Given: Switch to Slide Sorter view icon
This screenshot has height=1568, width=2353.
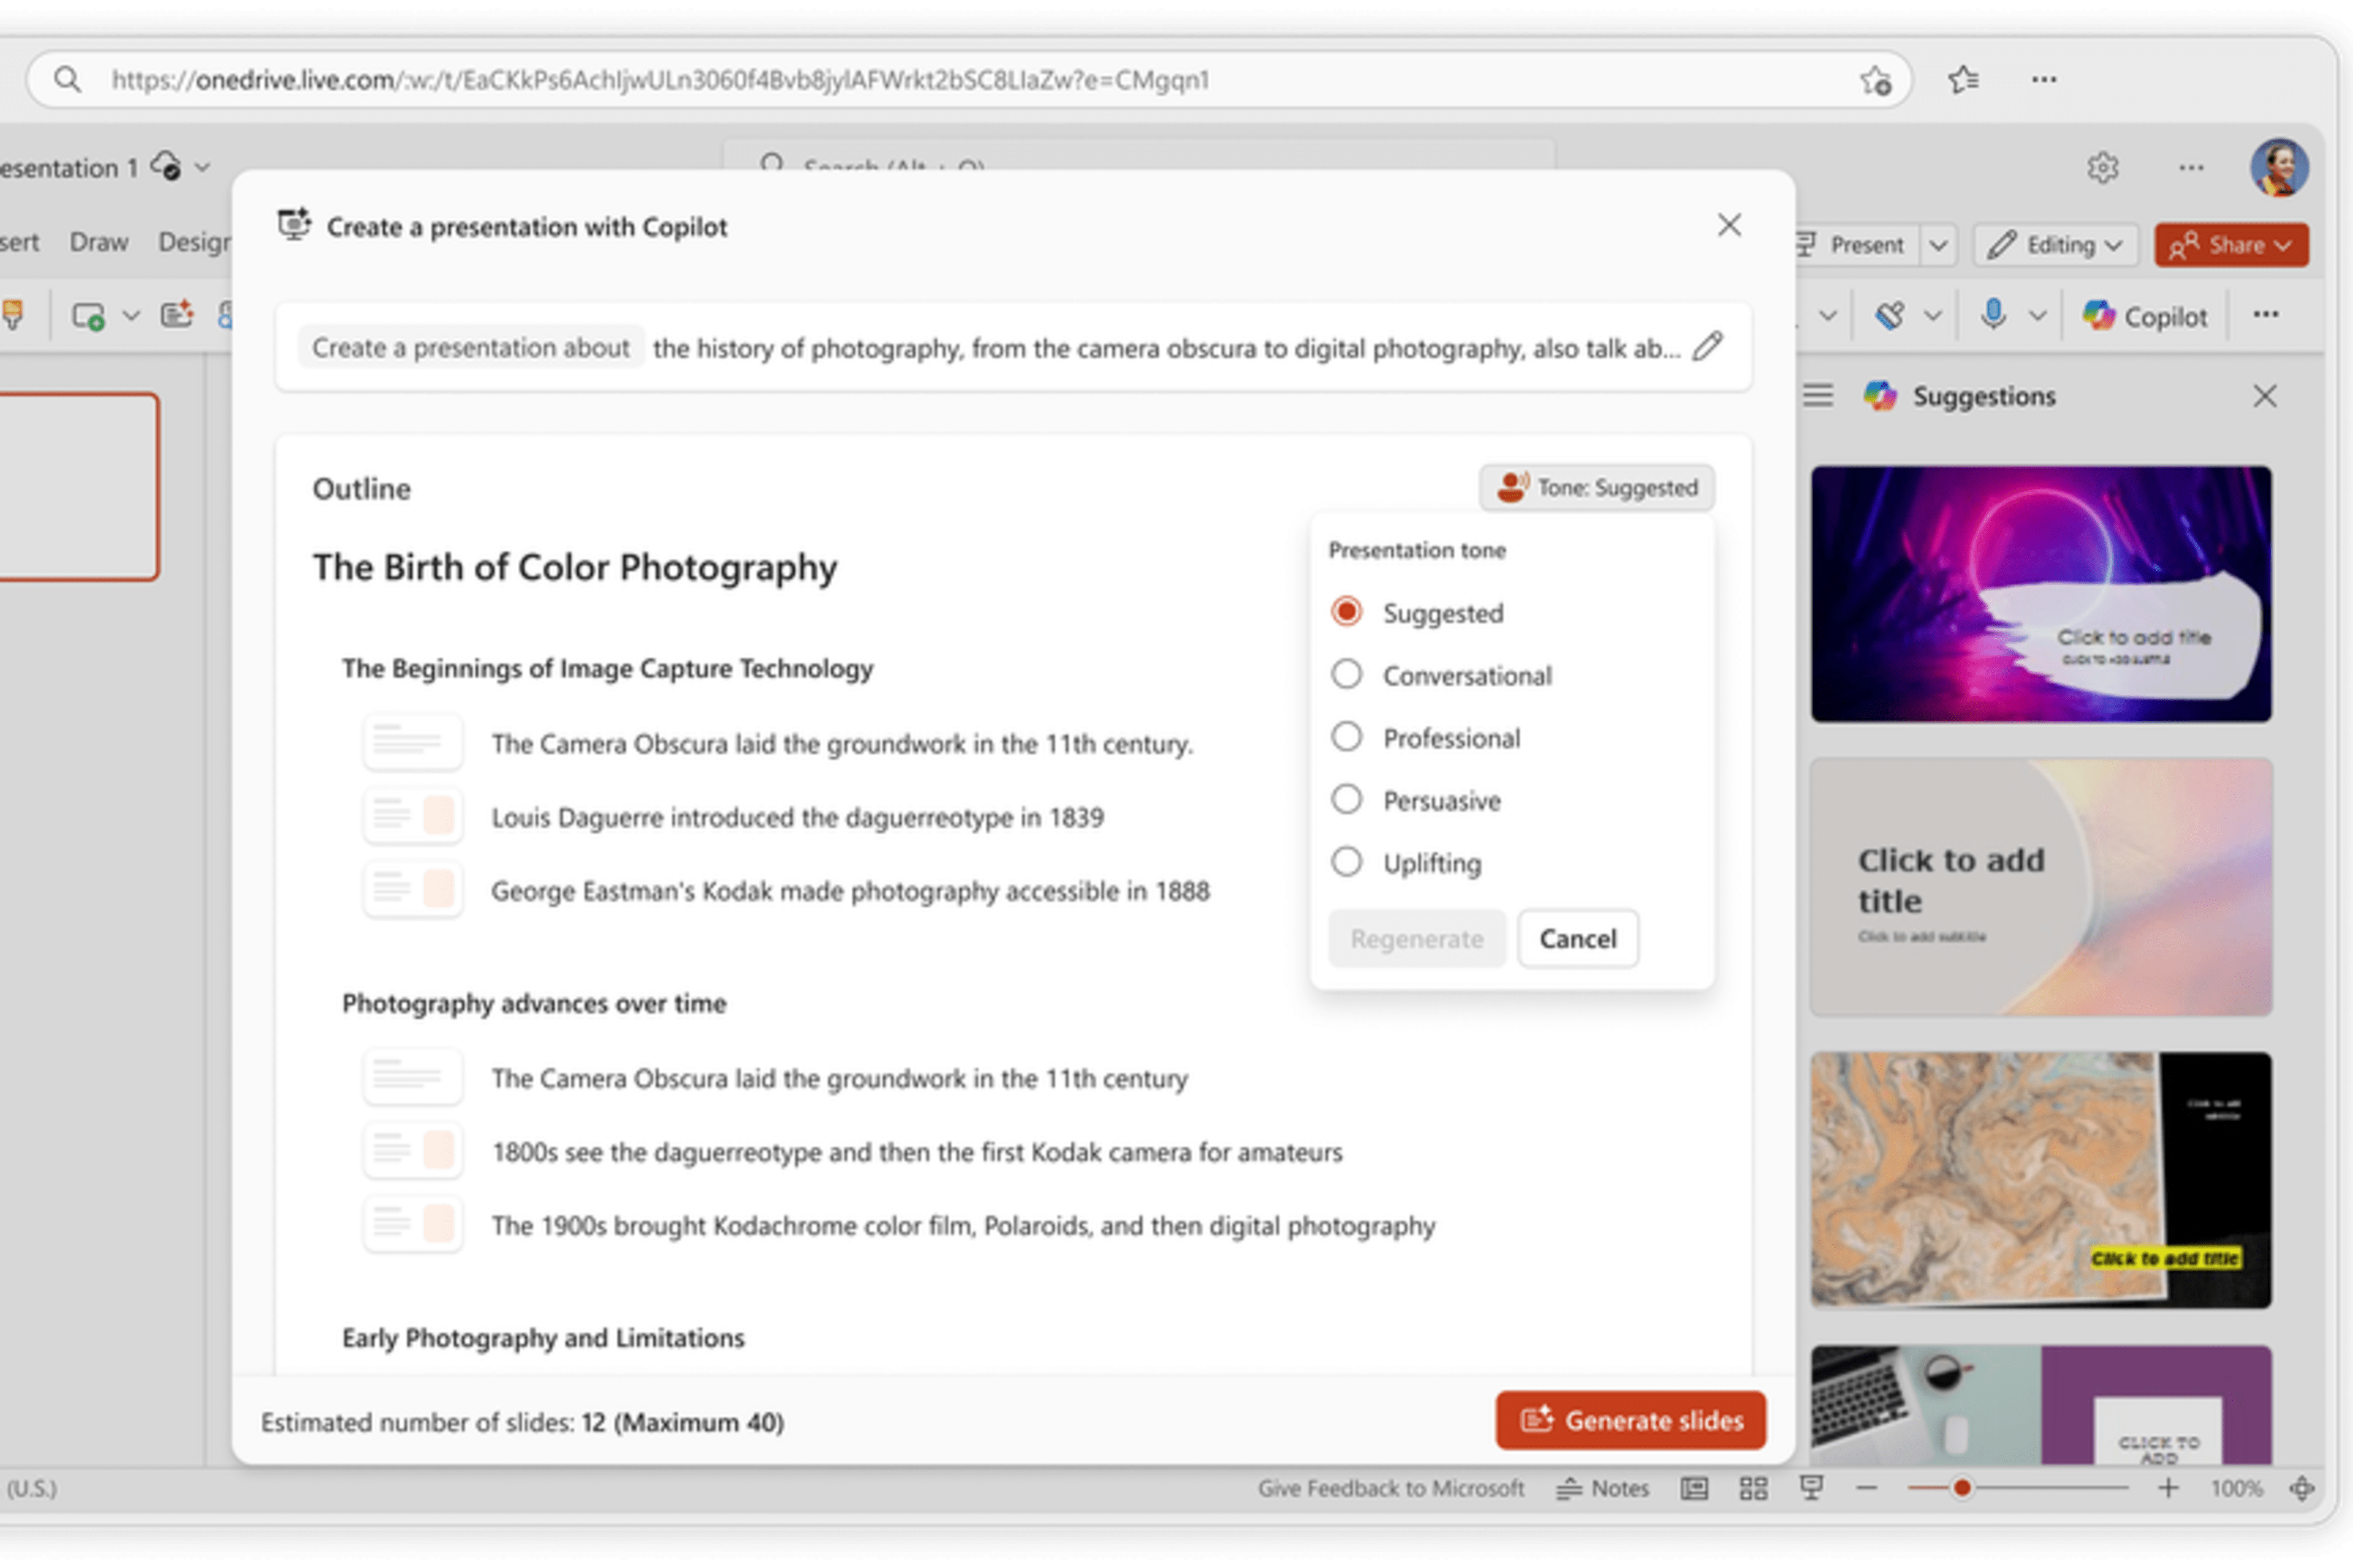Looking at the screenshot, I should click(x=1752, y=1488).
